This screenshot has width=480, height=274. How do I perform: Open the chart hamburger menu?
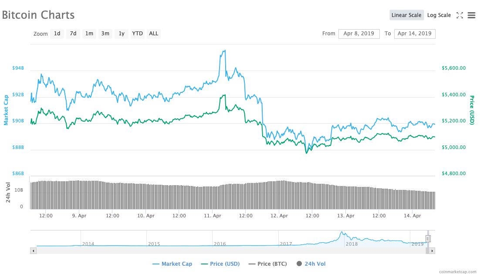[x=471, y=15]
